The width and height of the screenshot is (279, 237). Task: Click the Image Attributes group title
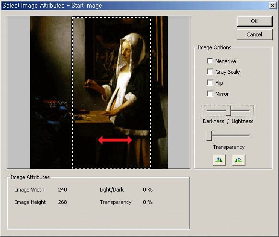[30, 177]
